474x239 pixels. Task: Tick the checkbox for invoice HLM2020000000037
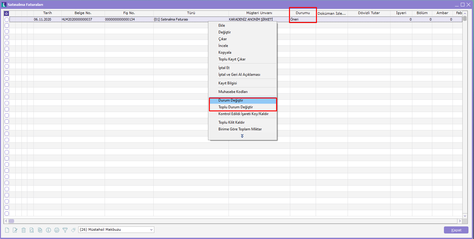tap(7, 19)
